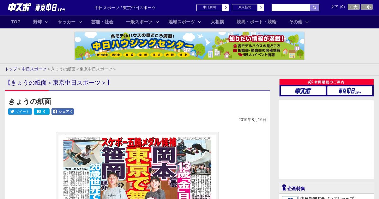Image resolution: width=379 pixels, height=199 pixels.
Task: Click the 中スポ subscription button in sidebar
Action: pos(303,91)
